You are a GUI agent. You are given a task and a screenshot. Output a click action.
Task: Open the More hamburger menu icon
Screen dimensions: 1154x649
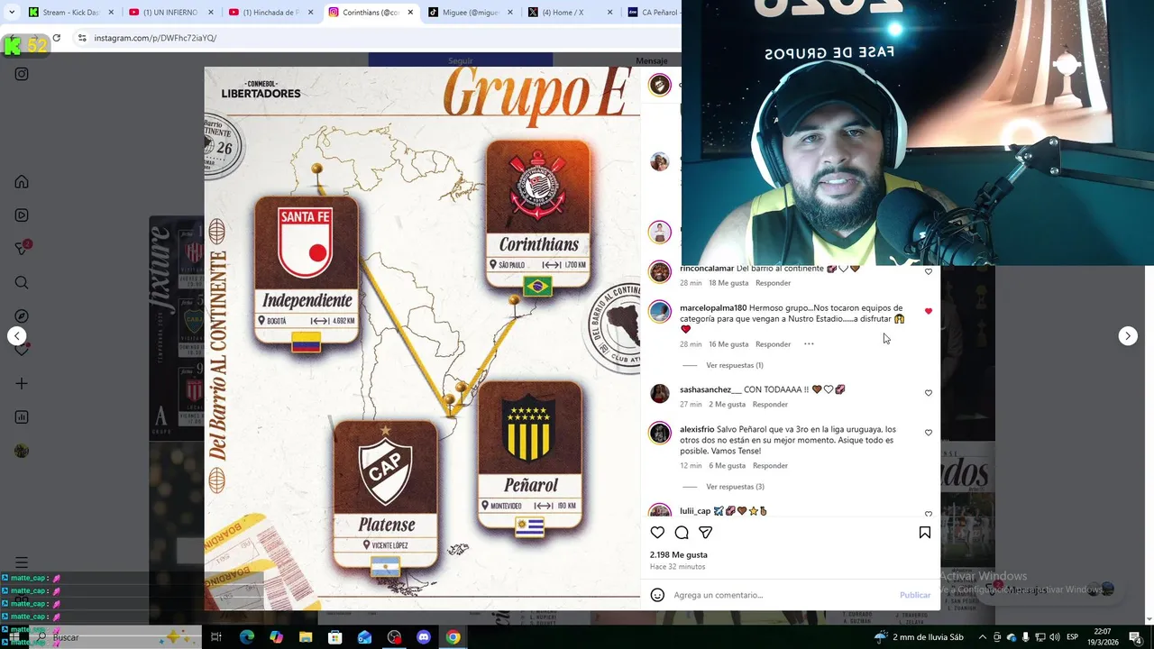pyautogui.click(x=22, y=562)
